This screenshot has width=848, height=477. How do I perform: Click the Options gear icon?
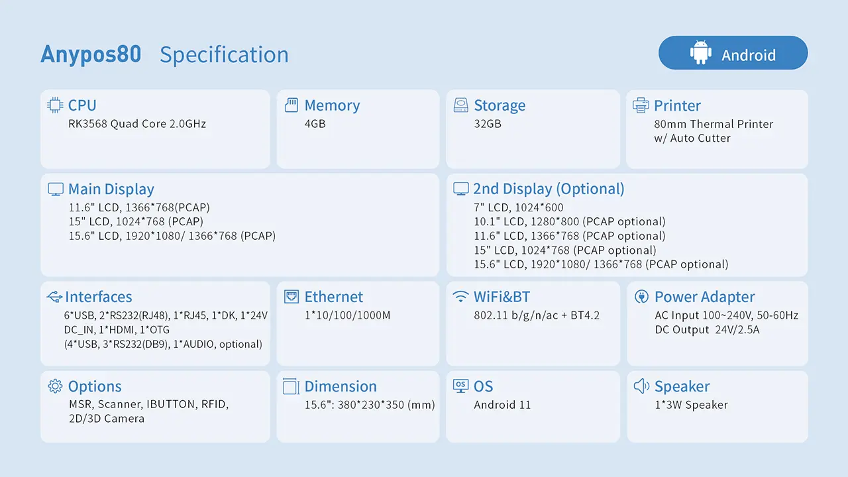(x=55, y=386)
